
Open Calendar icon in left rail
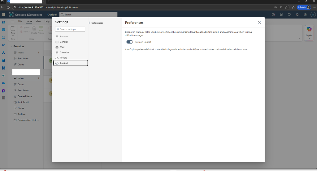point(3,30)
